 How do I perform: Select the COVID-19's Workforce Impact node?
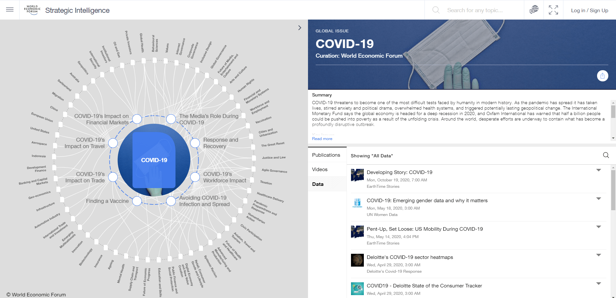tap(195, 177)
